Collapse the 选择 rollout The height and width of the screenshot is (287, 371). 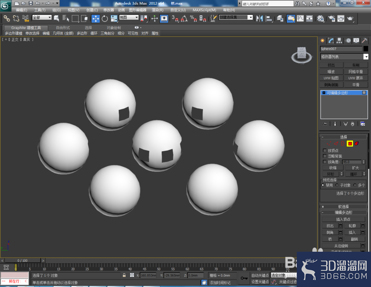[344, 137]
